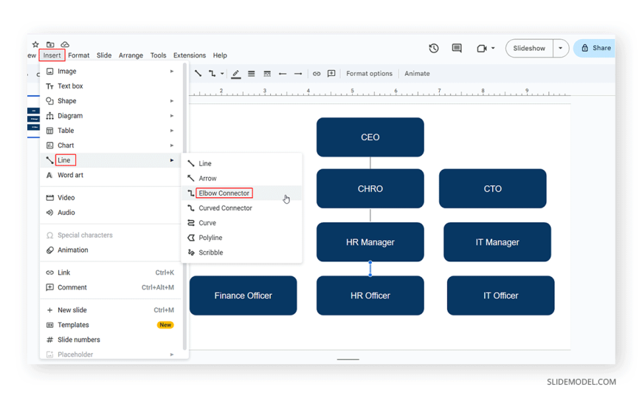Choose Comment from Insert menu
642x398 pixels.
111,287
